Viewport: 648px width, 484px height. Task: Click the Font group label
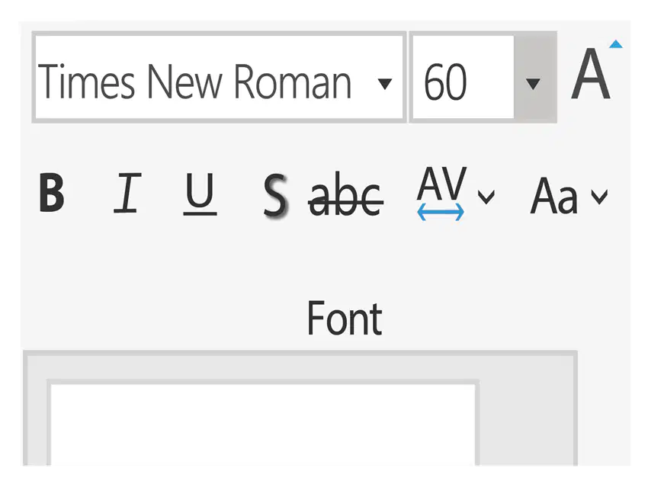click(x=344, y=318)
